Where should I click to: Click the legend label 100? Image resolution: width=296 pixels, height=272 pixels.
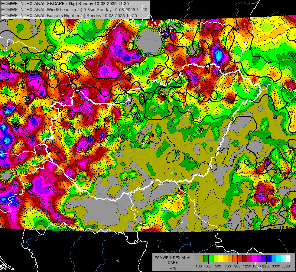coord(199,266)
